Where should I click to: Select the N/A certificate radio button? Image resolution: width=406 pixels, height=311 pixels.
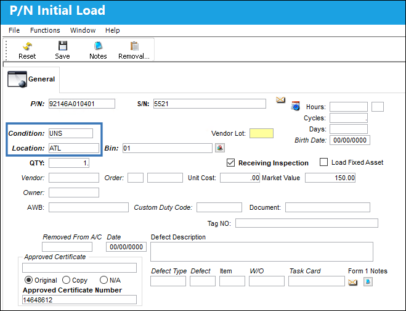(104, 280)
